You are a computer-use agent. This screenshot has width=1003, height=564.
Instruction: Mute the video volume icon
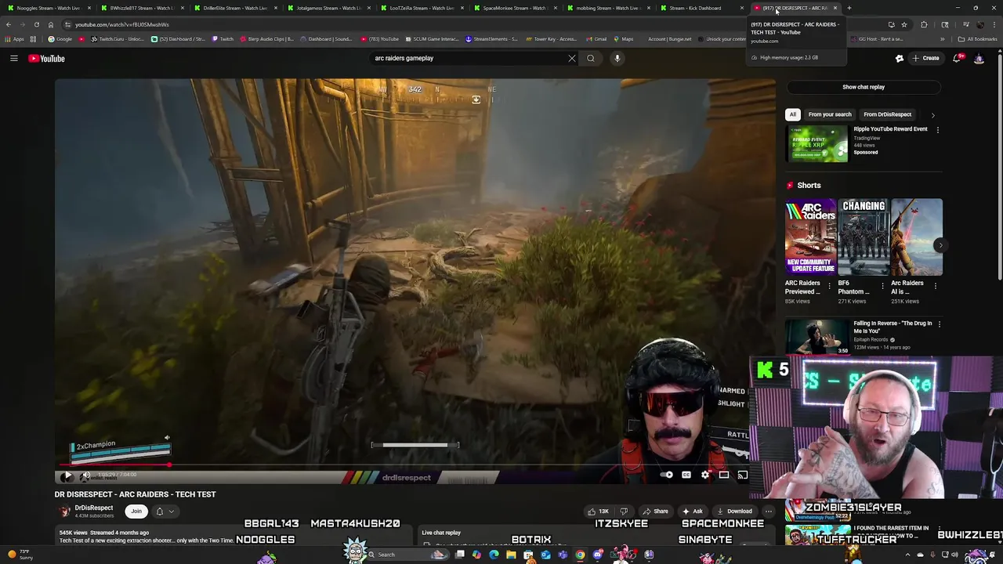point(85,475)
